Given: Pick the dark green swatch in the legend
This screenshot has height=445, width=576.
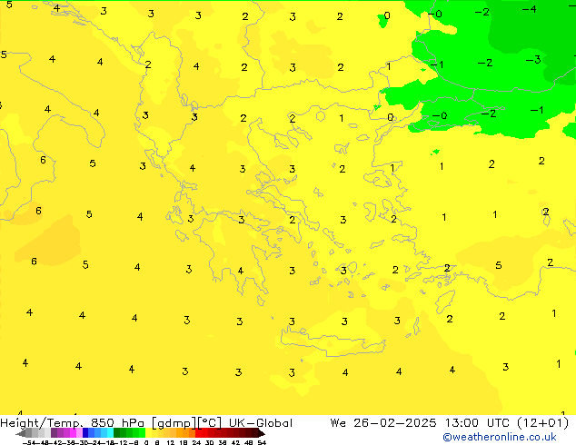Looking at the screenshot, I should [116, 433].
